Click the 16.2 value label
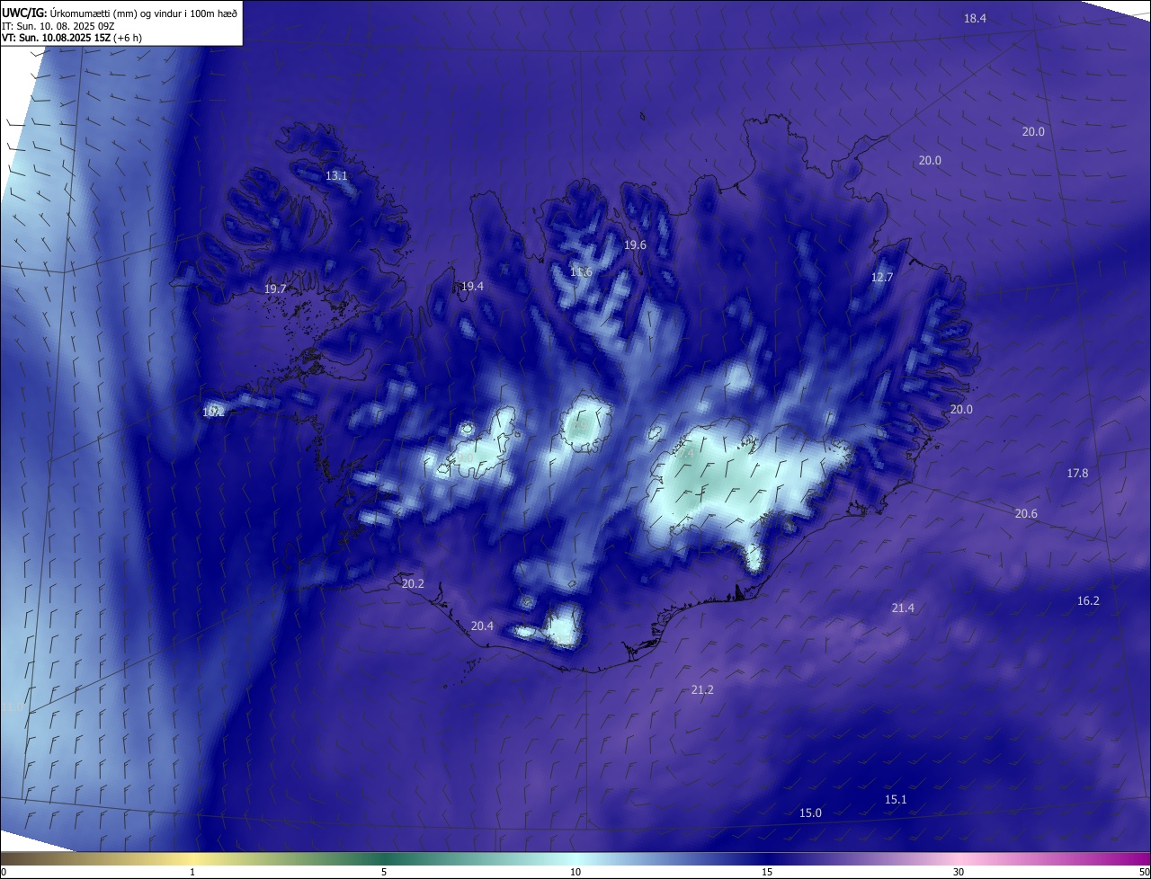The height and width of the screenshot is (879, 1151). pos(1088,601)
